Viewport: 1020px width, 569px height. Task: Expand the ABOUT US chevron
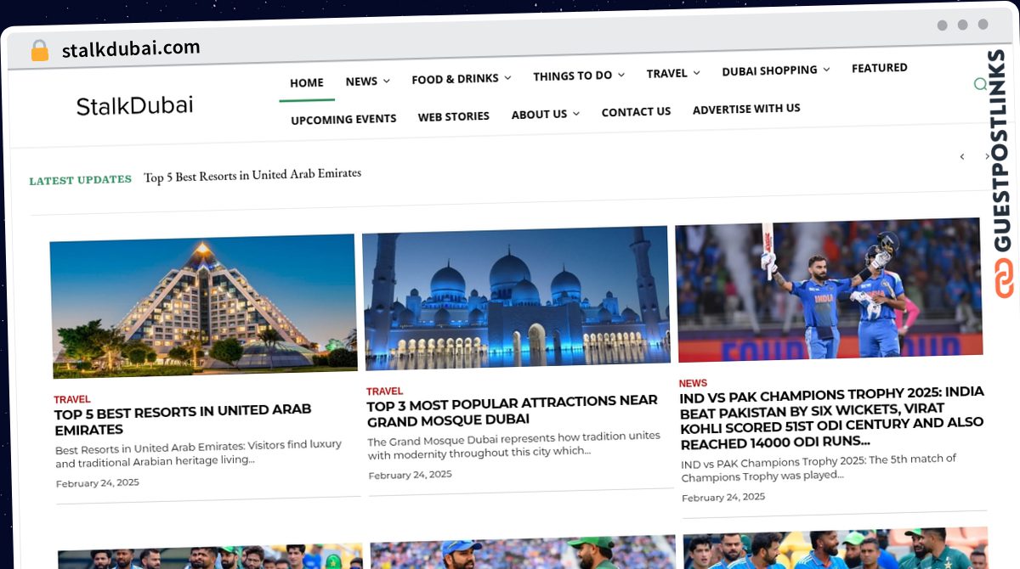click(x=576, y=114)
